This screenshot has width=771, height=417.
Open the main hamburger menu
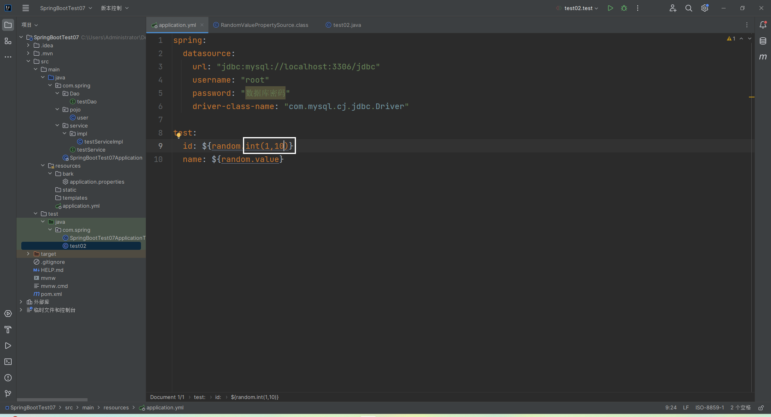click(26, 8)
